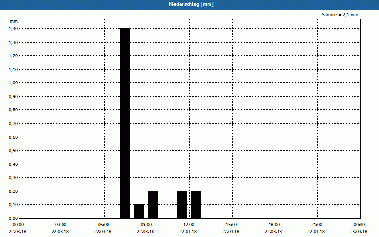Select the 0,70 y-axis label
The image size is (379, 237).
14,124
